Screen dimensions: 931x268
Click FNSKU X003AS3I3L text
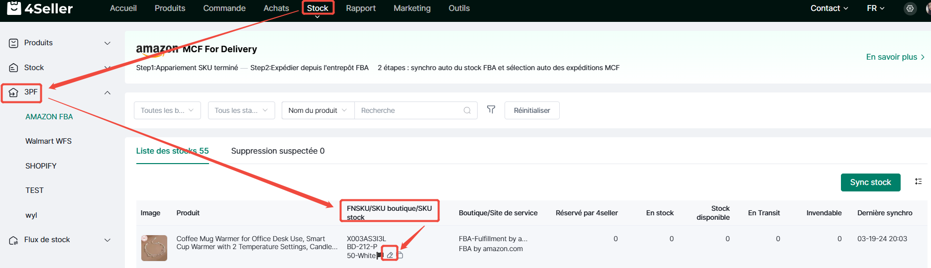coord(366,239)
